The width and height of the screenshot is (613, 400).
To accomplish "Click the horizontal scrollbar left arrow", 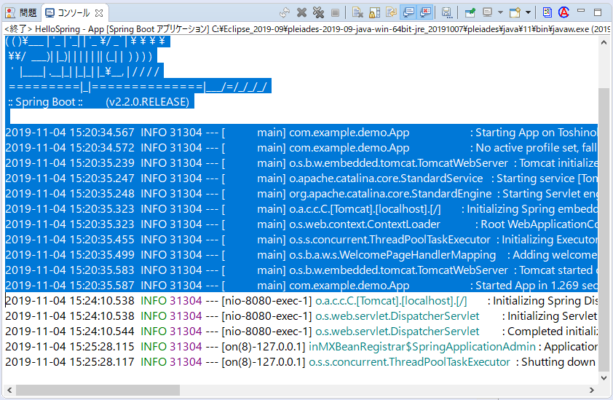I will click(9, 391).
